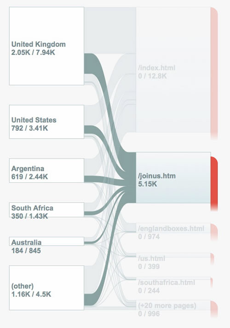Click the Argentina country node
Image resolution: width=230 pixels, height=328 pixels.
pyautogui.click(x=46, y=170)
